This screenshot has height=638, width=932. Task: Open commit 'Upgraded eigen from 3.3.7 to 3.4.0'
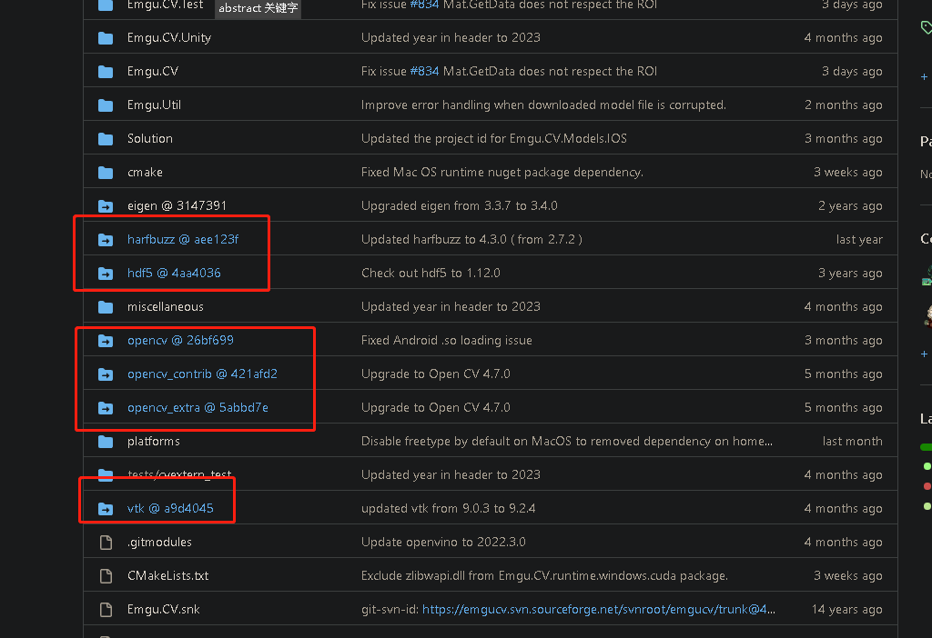[x=459, y=206]
